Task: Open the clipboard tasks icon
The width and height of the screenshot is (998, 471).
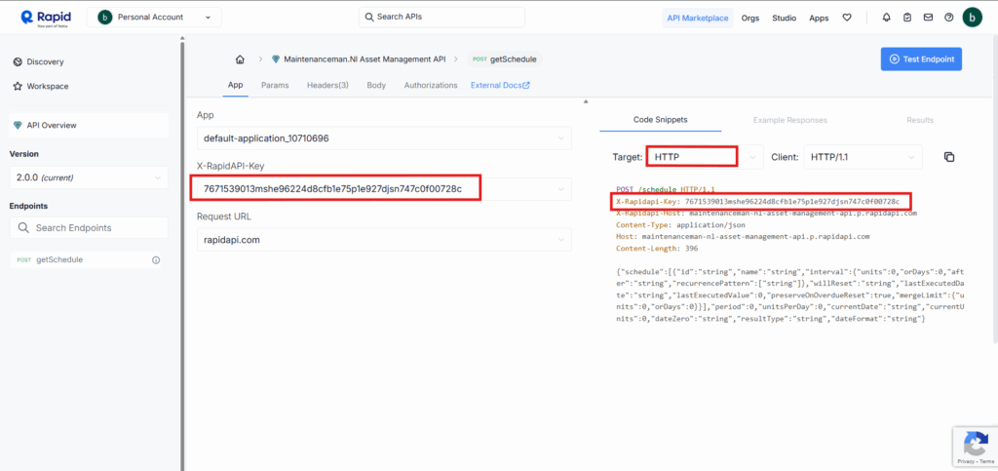Action: 907,18
